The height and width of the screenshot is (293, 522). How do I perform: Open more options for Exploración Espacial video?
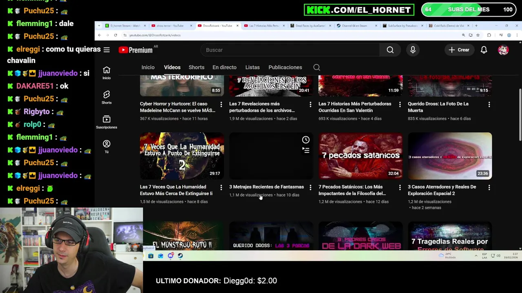point(489,188)
